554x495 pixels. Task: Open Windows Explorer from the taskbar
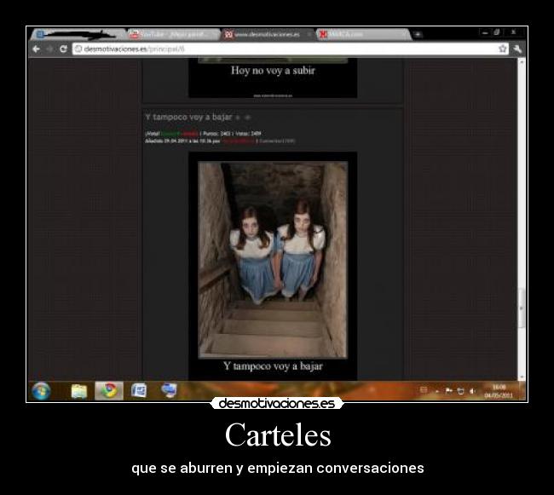[79, 391]
